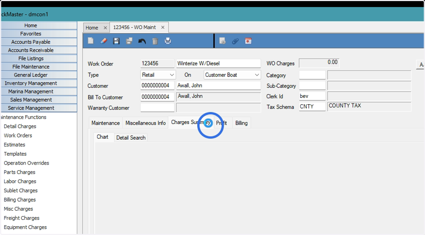Click the black Undo arrow icon
The image size is (425, 235).
[x=142, y=41]
